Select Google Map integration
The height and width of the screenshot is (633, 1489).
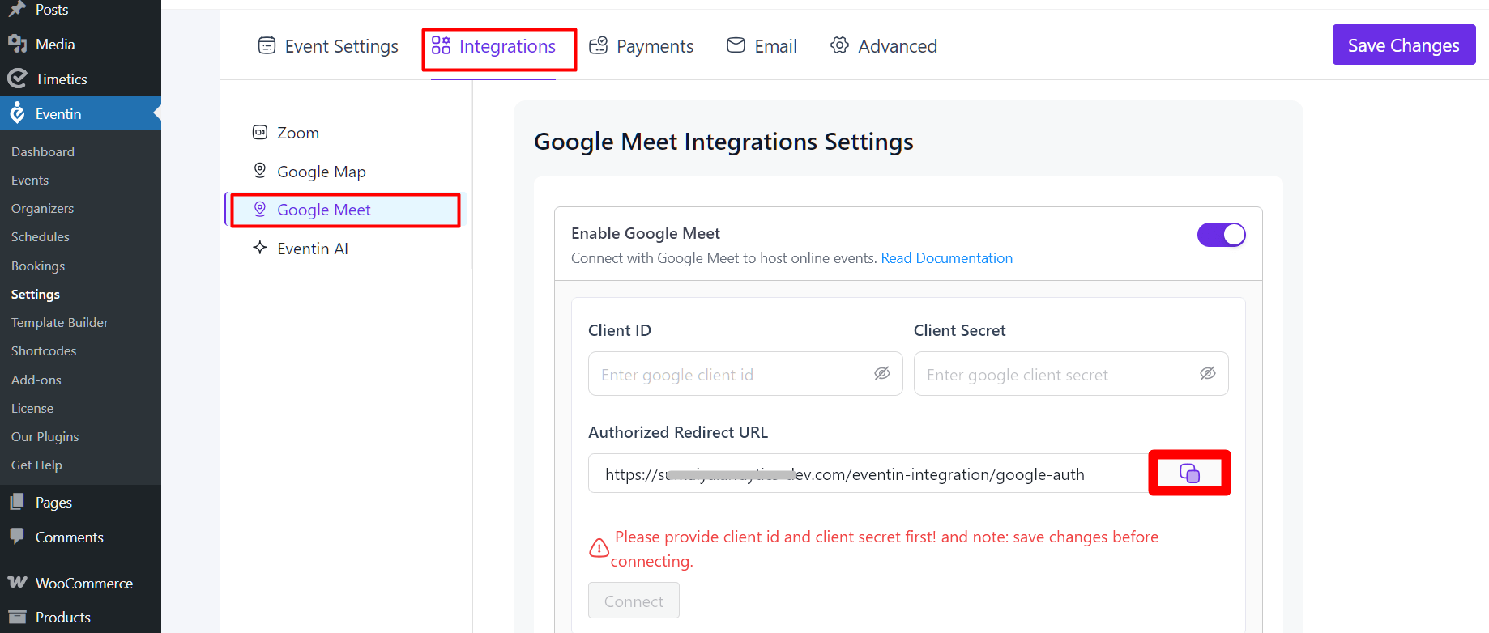(x=309, y=172)
